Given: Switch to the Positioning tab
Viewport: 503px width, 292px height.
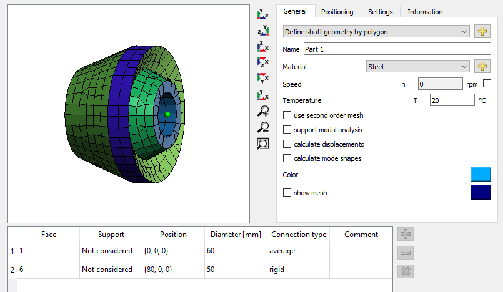Looking at the screenshot, I should [x=337, y=12].
